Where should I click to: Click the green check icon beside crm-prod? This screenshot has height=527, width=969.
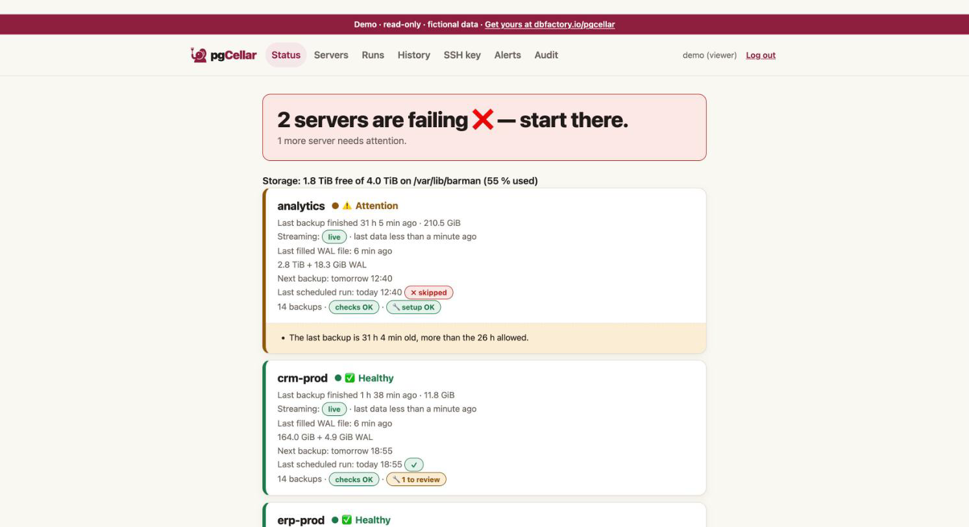(350, 378)
